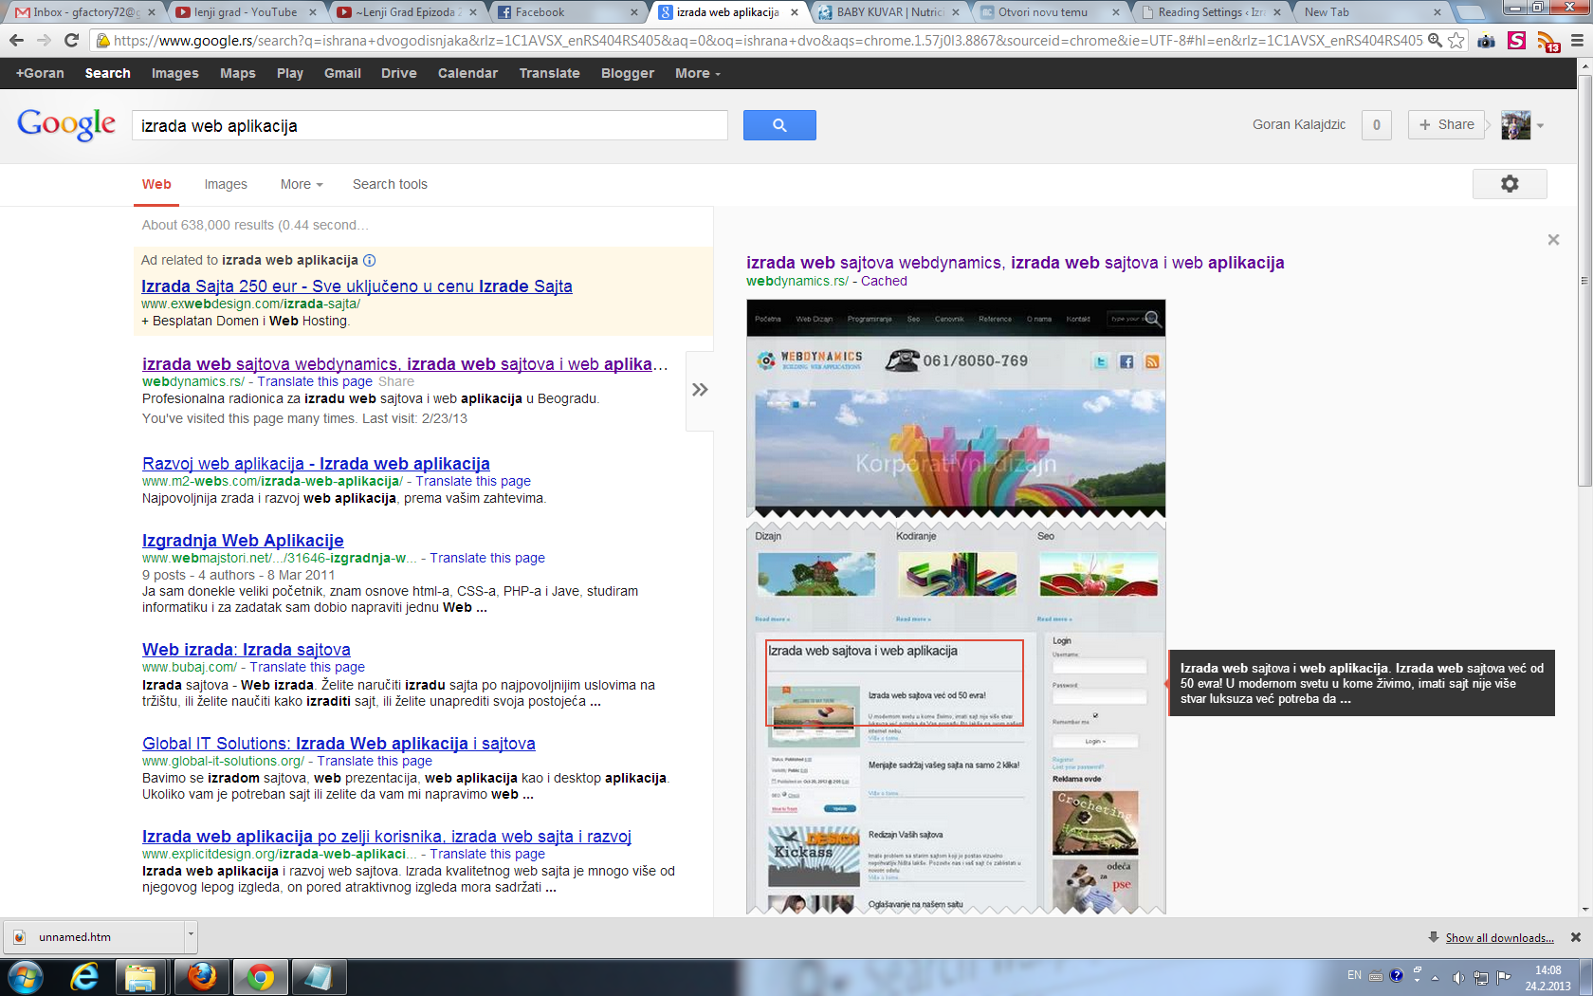Switch to the Otvori novu temu tab
The image size is (1593, 996).
[x=1050, y=12]
